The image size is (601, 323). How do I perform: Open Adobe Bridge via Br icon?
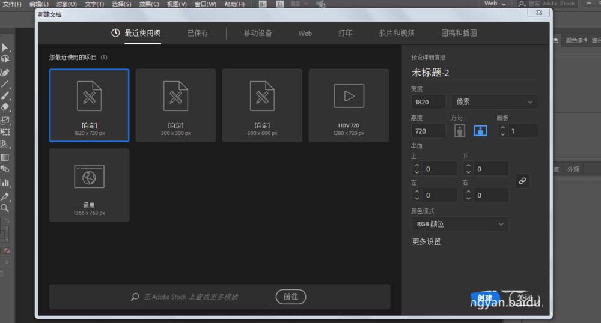click(x=263, y=4)
